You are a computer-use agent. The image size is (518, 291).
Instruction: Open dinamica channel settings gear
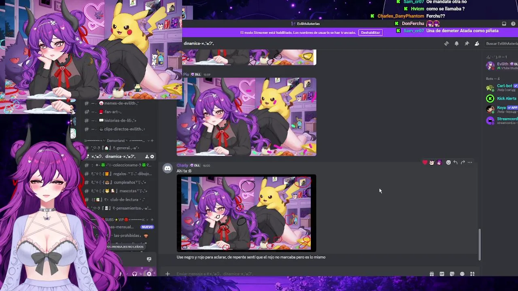[x=152, y=156]
